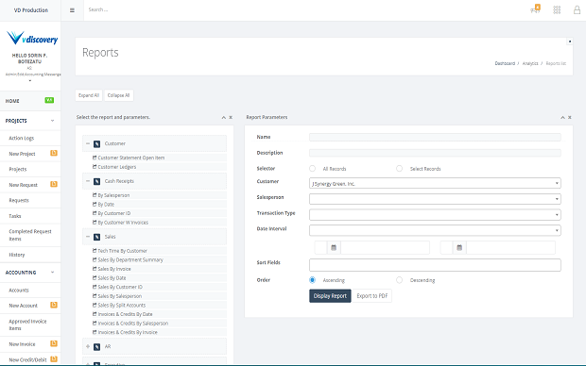Open Tasks in sidebar

pyautogui.click(x=15, y=216)
